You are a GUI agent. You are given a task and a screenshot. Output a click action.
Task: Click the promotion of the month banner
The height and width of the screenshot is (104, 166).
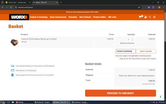pyautogui.click(x=82, y=12)
